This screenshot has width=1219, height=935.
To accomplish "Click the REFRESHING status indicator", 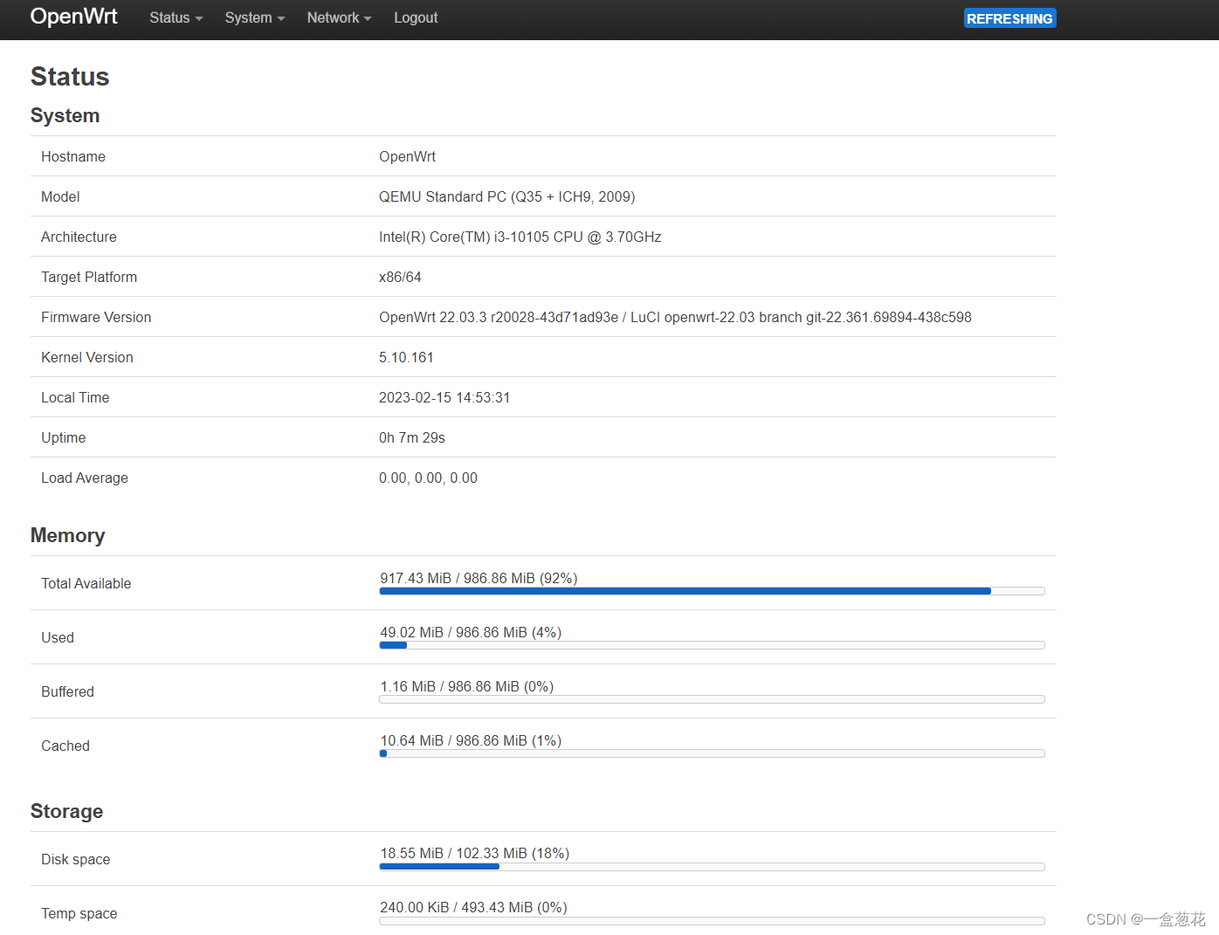I will [x=1009, y=17].
